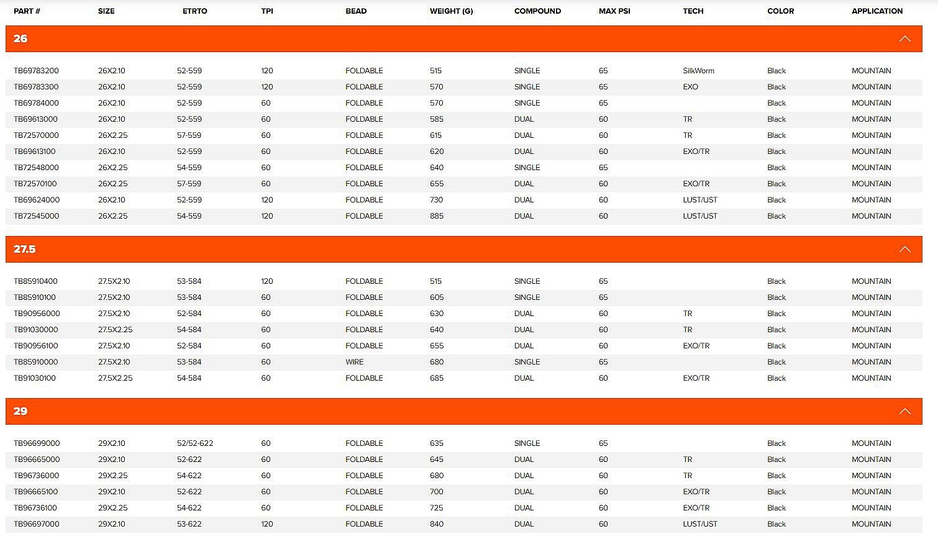
Task: Select the MAX PSI column header
Action: (614, 11)
